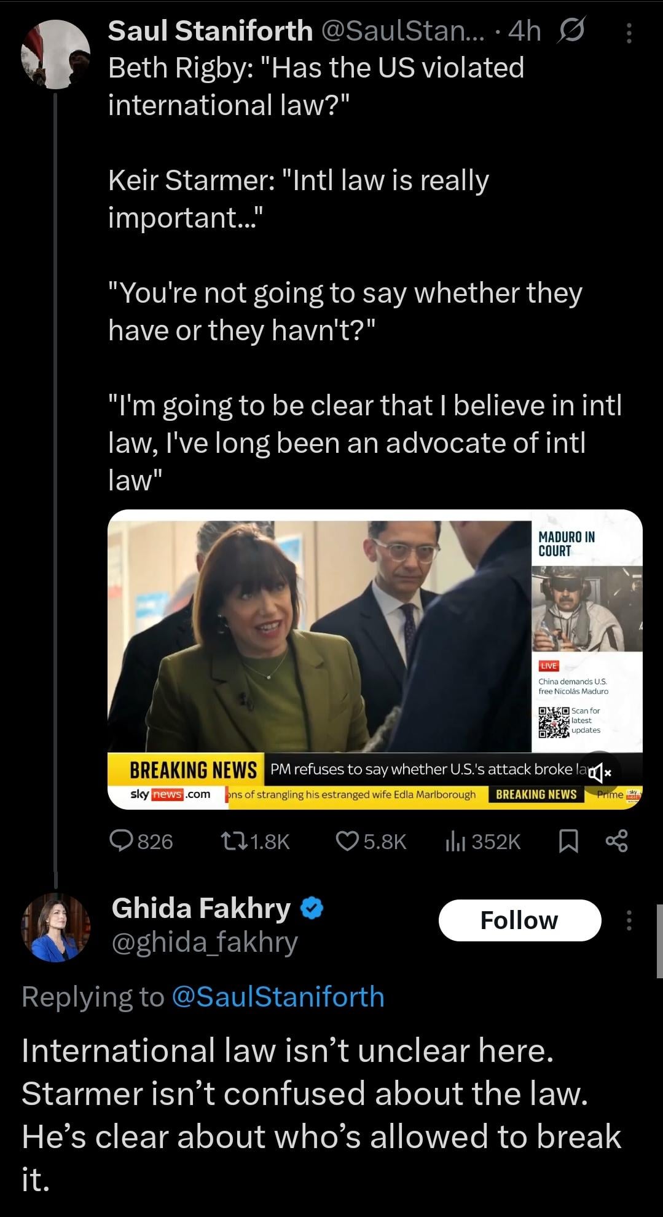Open the @SaulStaniforth replying-to link

point(278,996)
